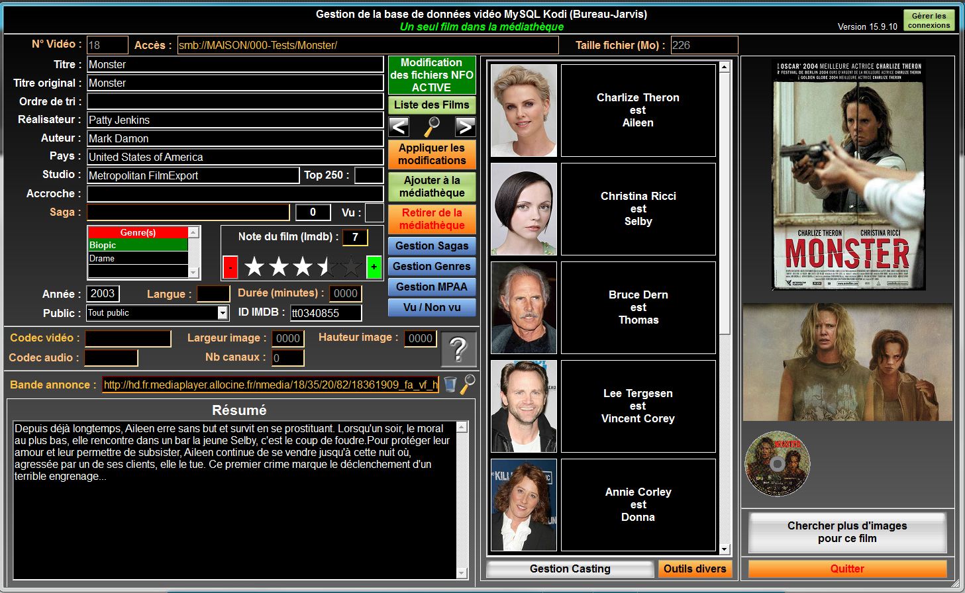Open Gestion Casting
965x593 pixels.
(570, 569)
